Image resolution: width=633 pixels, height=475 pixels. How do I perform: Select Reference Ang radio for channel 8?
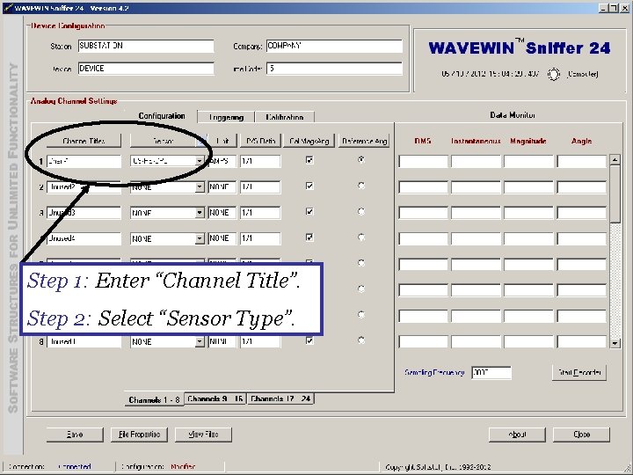(x=361, y=340)
